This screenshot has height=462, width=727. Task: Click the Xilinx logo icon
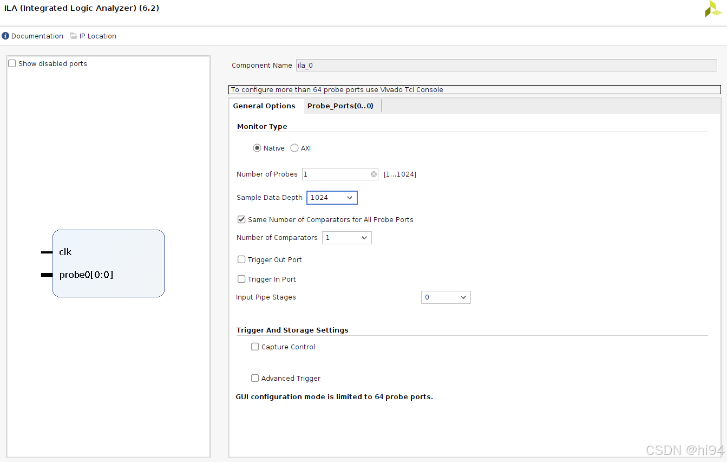[713, 9]
